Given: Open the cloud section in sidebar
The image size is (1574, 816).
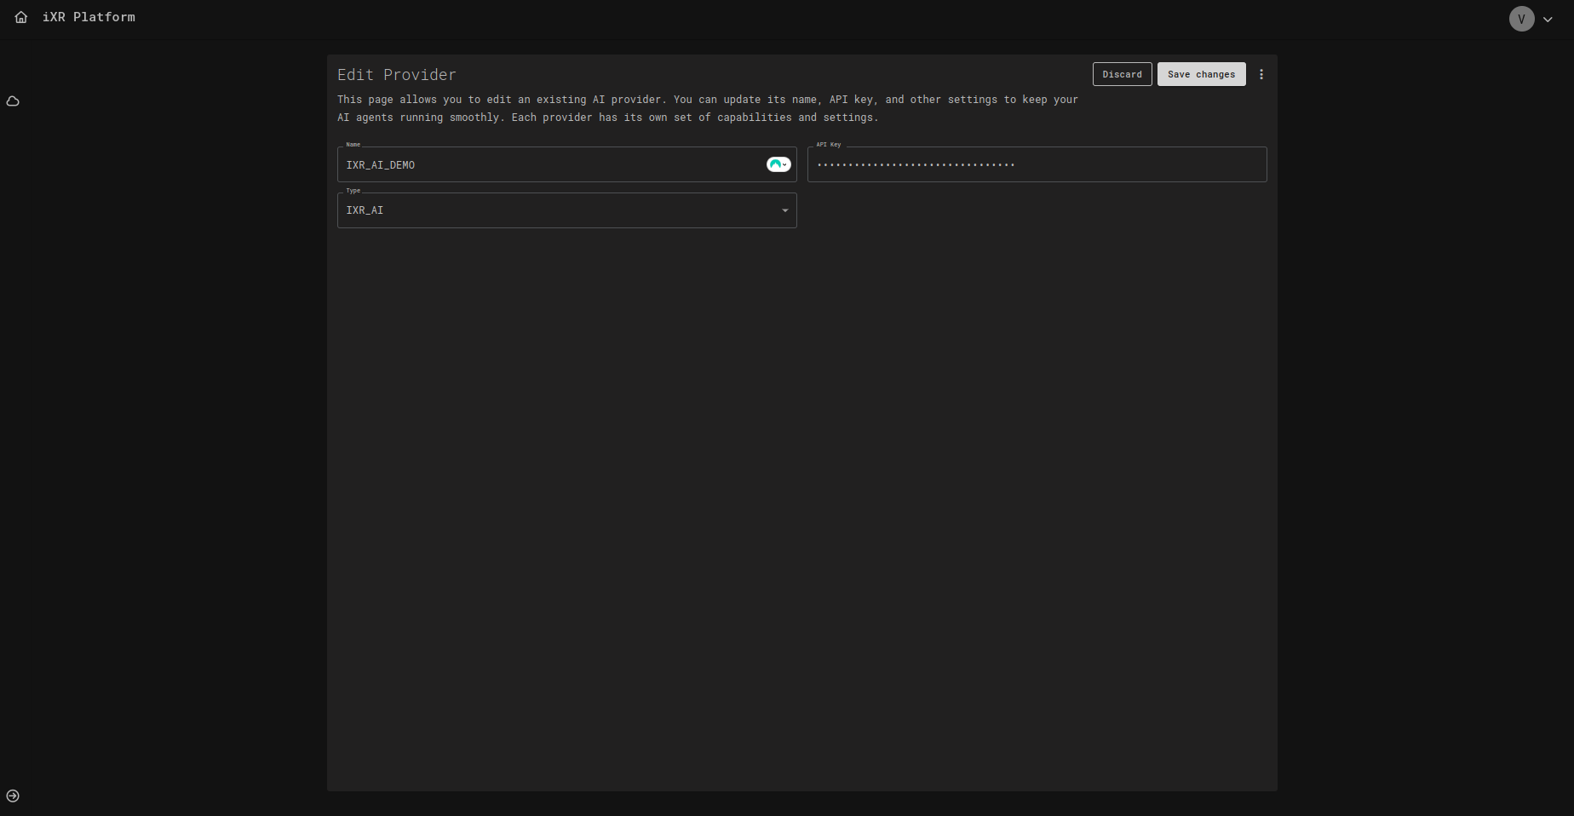Looking at the screenshot, I should click(x=13, y=101).
